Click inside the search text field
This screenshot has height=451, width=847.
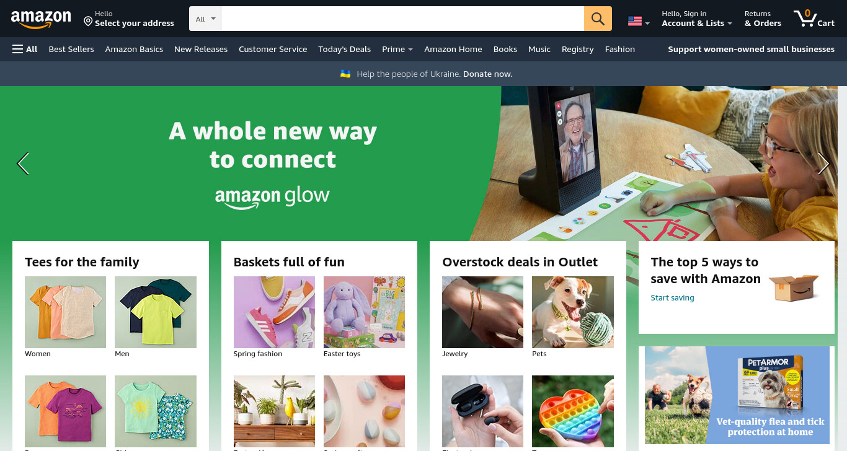pyautogui.click(x=402, y=19)
